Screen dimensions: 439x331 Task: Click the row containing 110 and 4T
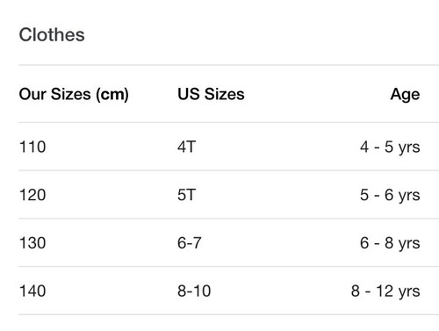[x=228, y=147]
